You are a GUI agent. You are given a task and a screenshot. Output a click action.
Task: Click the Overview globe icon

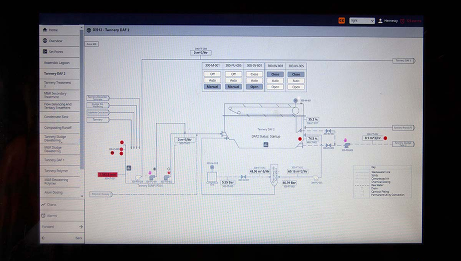(44, 41)
